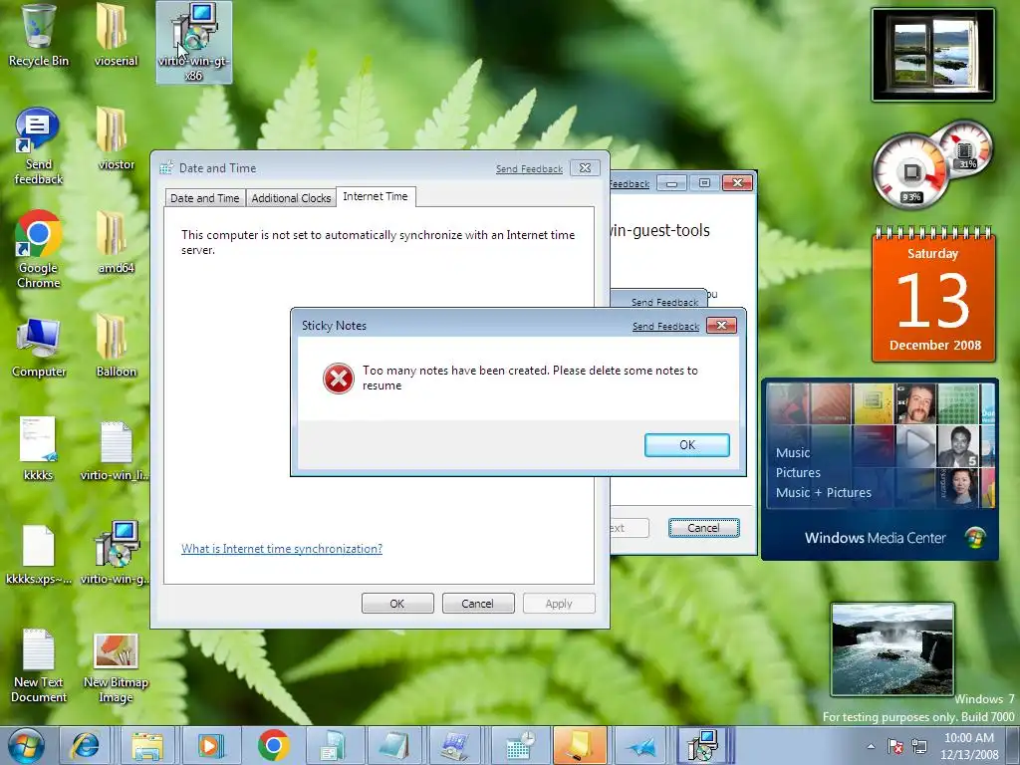Click the waterfall picture gadget
The image size is (1020, 765).
pyautogui.click(x=892, y=649)
